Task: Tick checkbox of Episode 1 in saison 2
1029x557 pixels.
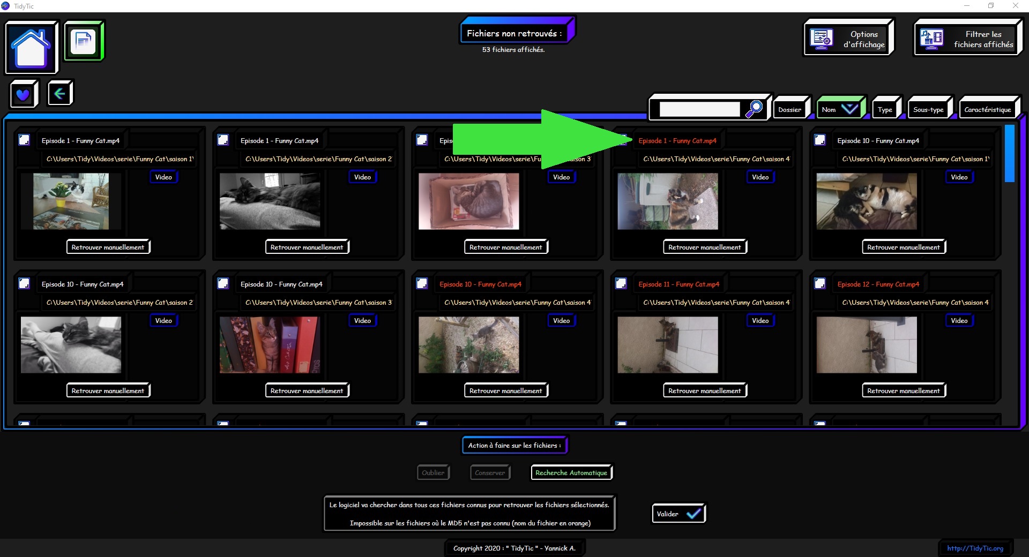Action: 223,140
